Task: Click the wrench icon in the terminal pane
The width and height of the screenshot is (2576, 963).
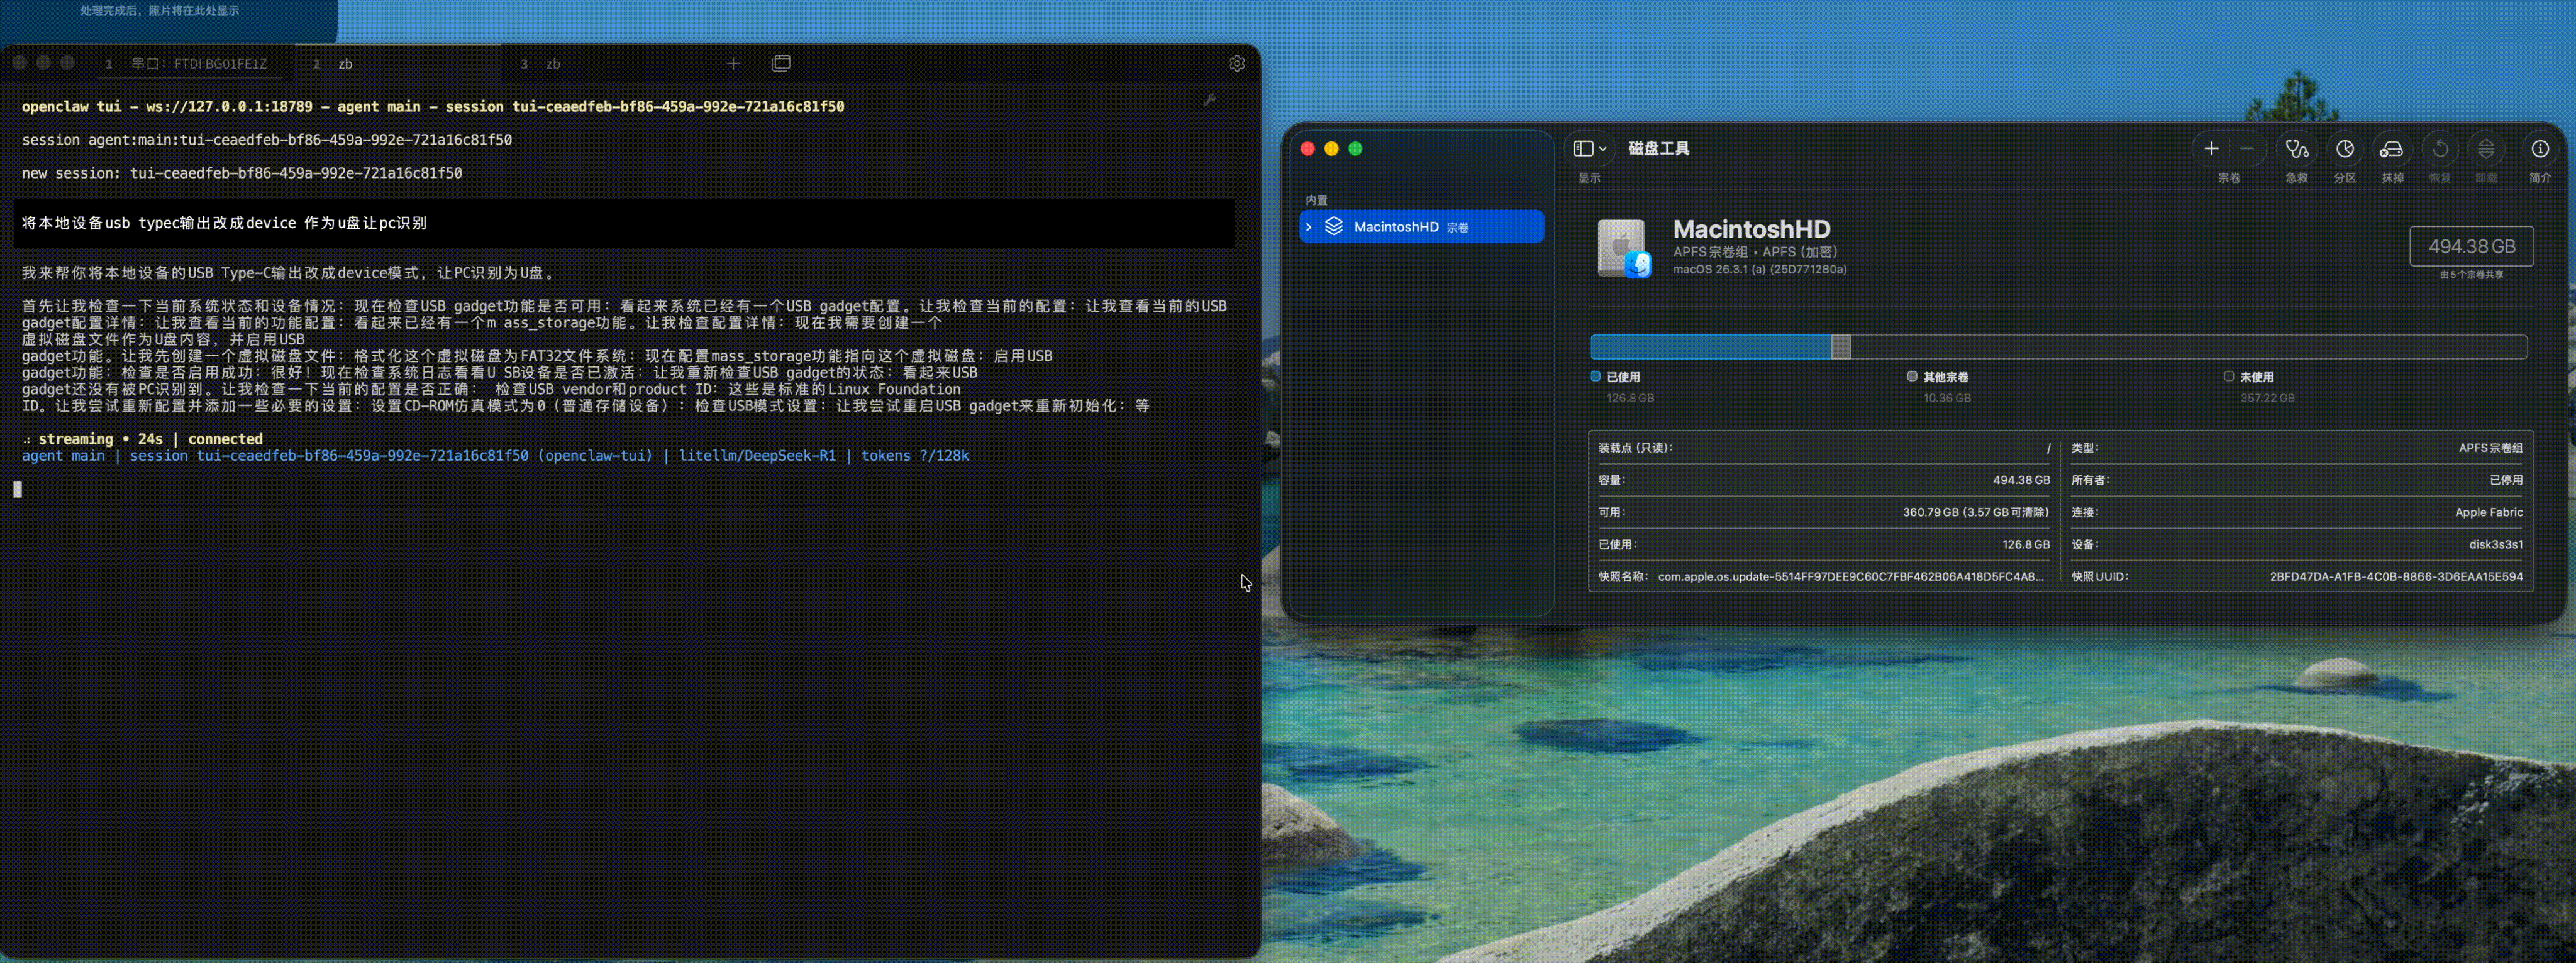Action: (1210, 100)
